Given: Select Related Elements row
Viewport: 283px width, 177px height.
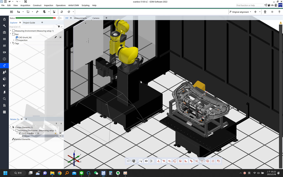Looking at the screenshot, I should (x=21, y=139).
